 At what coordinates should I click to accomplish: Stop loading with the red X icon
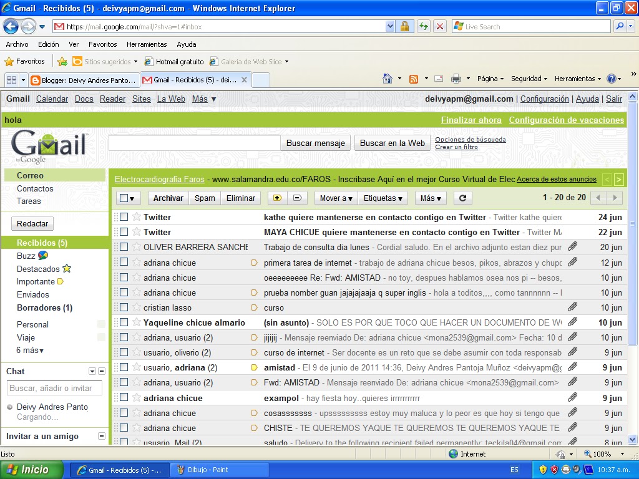440,26
